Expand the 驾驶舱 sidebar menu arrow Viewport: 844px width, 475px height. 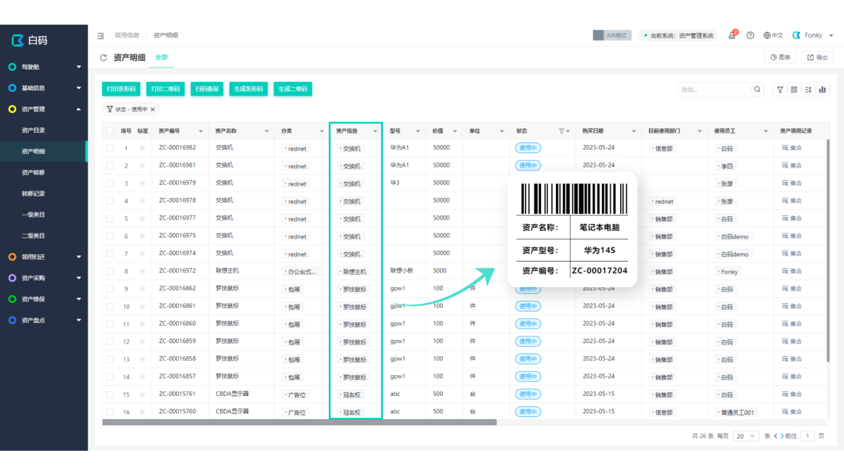pos(79,67)
